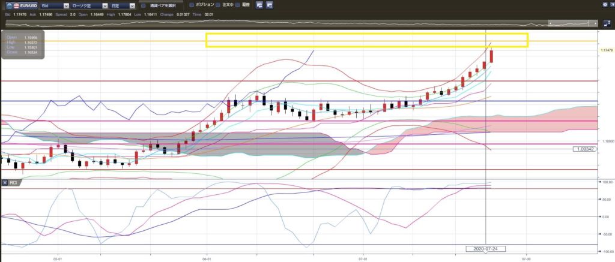Click the 06-01 date axis label

point(207,259)
